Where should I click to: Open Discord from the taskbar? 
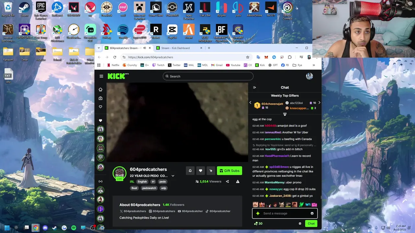[x=45, y=228]
